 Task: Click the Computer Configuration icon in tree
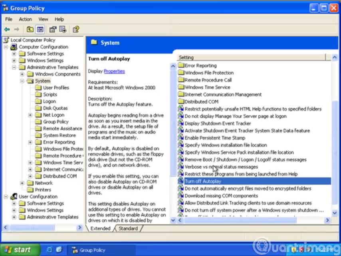click(x=14, y=47)
